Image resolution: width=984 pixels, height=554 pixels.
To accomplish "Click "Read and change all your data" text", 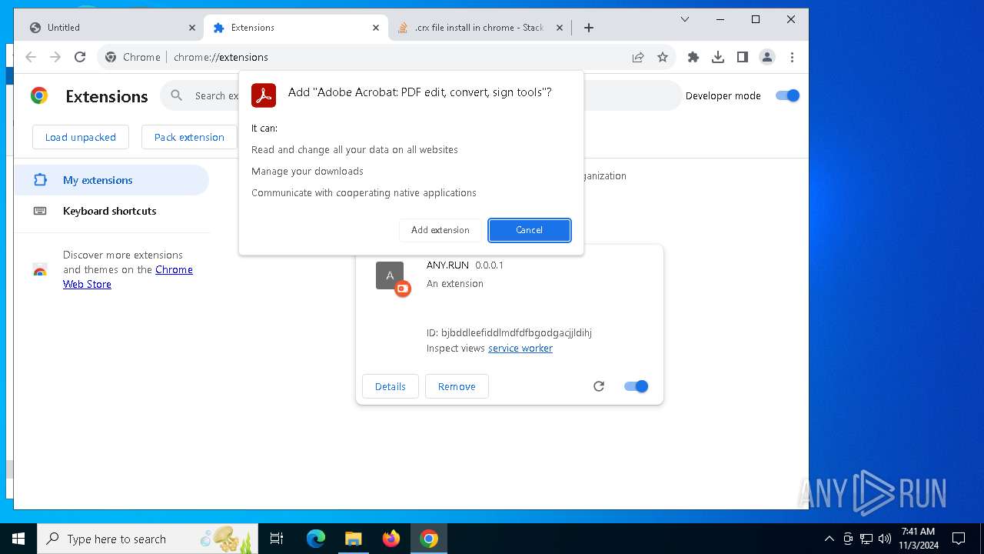I will pyautogui.click(x=354, y=150).
